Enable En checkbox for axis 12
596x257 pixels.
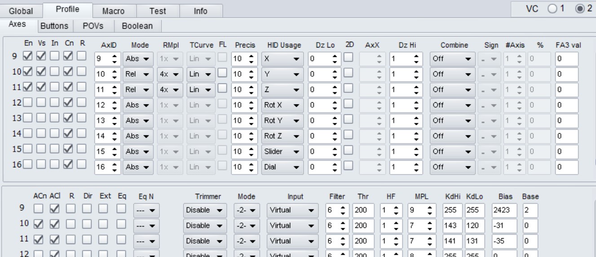[x=27, y=103]
